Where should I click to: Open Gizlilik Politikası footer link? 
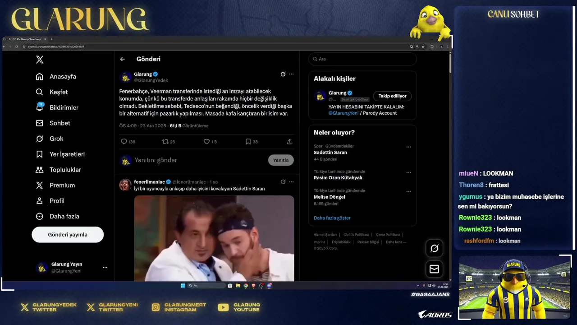356,235
